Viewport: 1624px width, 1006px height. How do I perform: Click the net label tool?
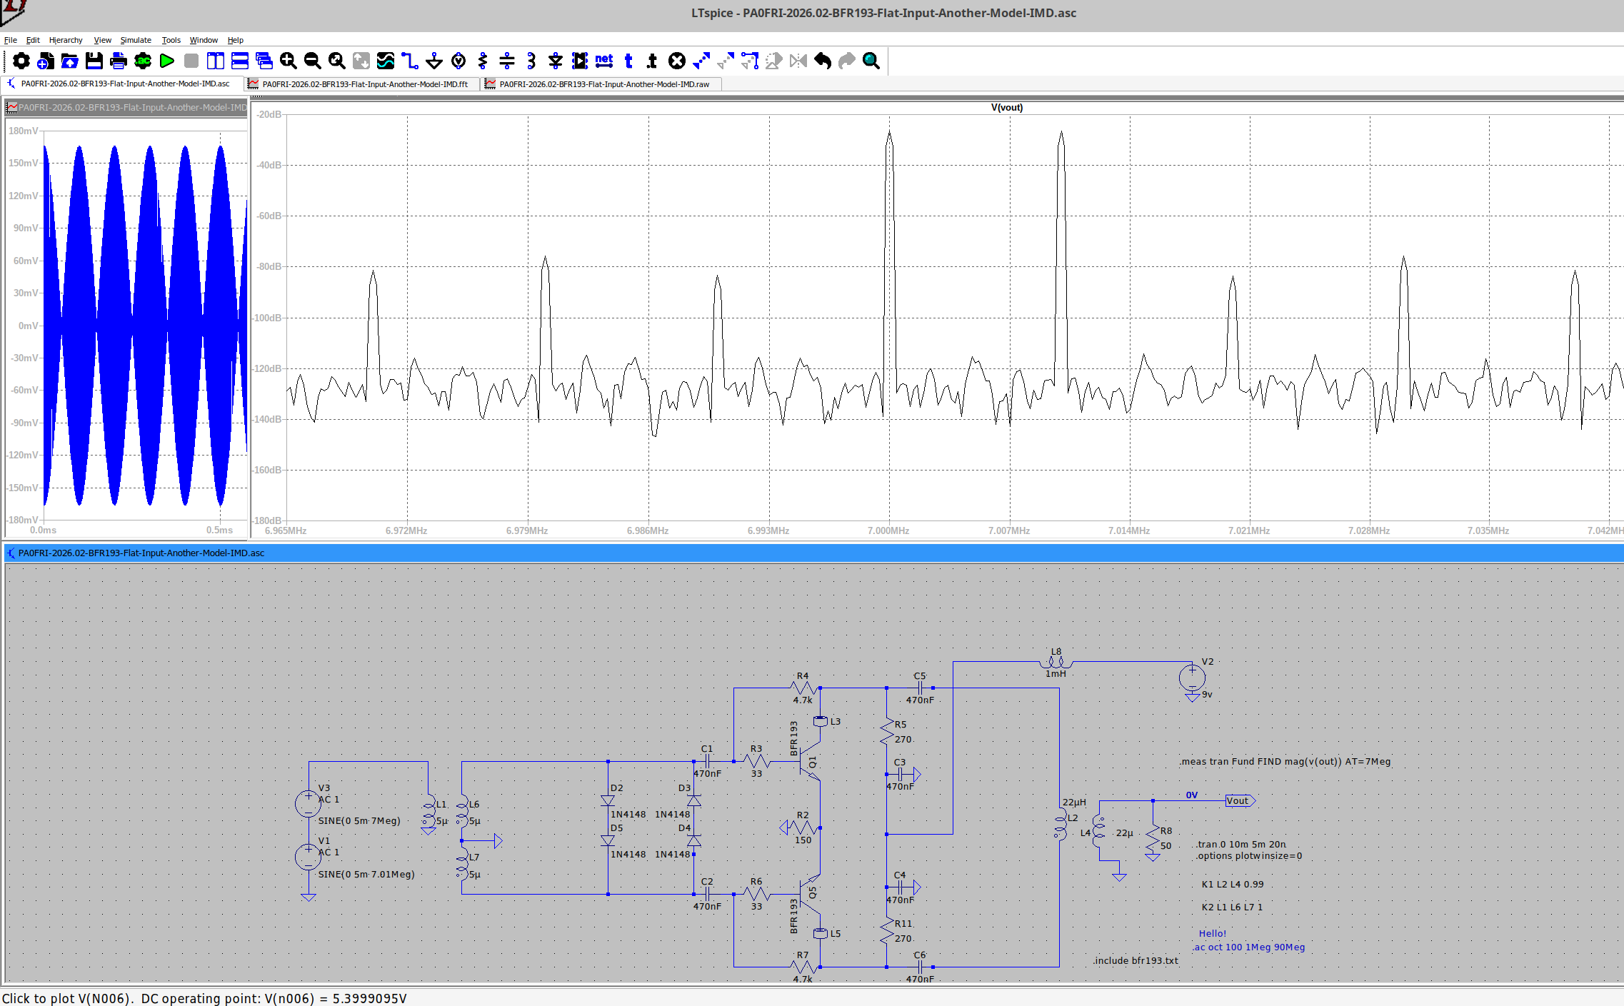coord(604,61)
